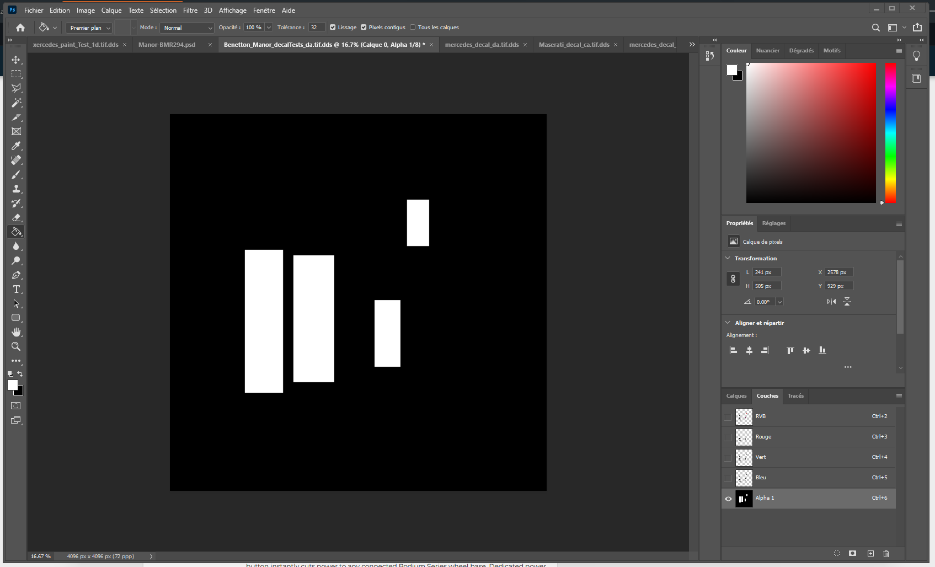This screenshot has height=567, width=935.
Task: Select the Brush tool
Action: point(16,174)
